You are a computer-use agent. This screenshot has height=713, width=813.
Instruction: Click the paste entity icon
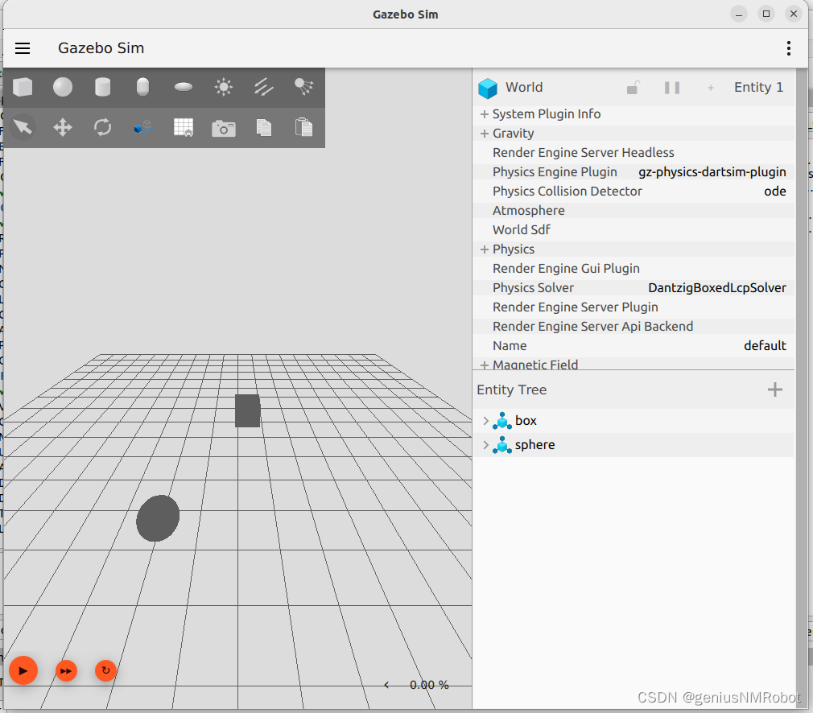point(303,127)
